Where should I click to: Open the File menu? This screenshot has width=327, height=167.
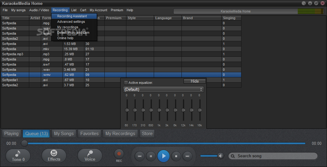click(x=5, y=10)
